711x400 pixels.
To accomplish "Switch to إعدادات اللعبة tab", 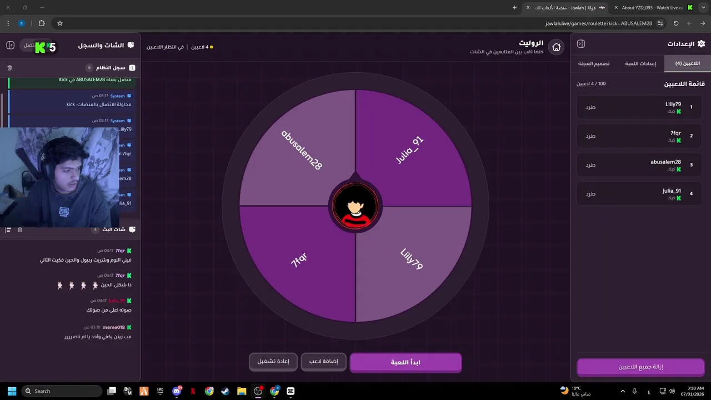I will coord(640,63).
